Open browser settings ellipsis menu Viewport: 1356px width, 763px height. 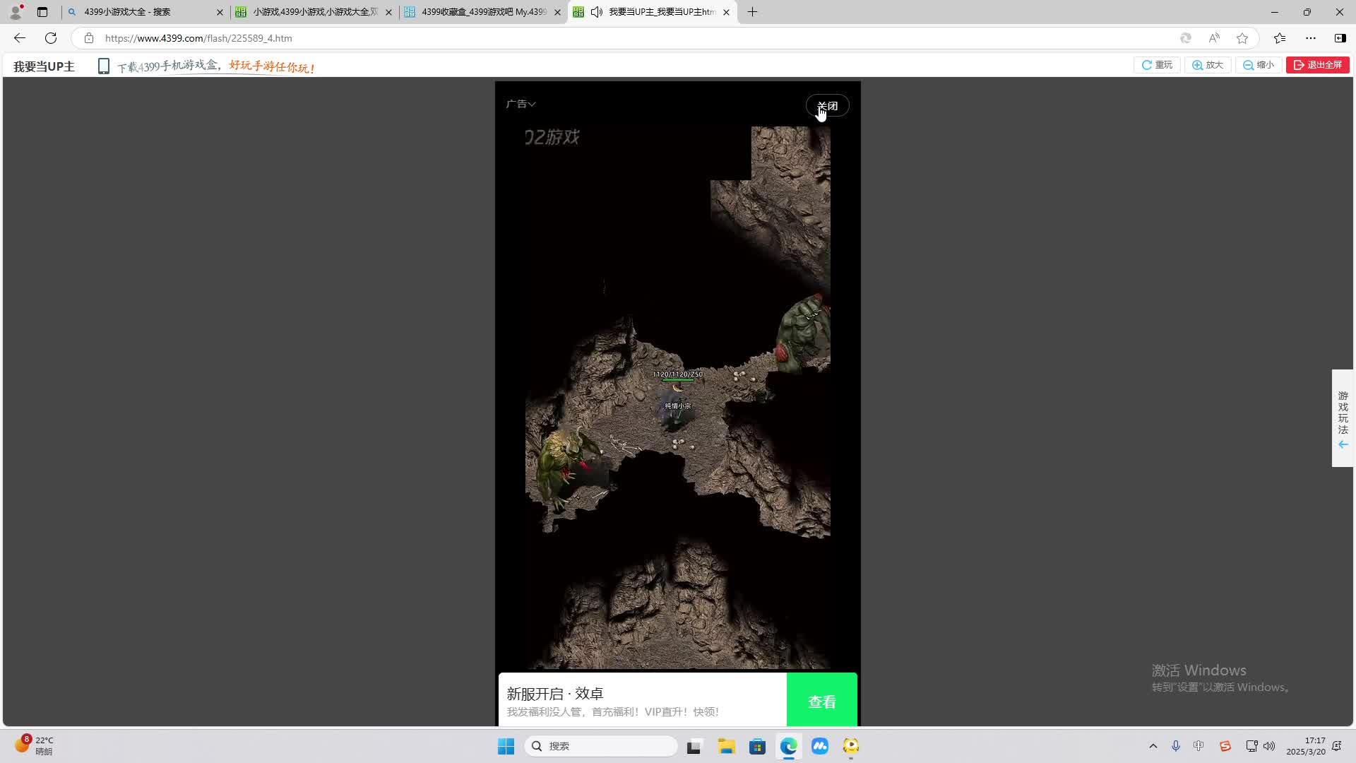[x=1311, y=38]
